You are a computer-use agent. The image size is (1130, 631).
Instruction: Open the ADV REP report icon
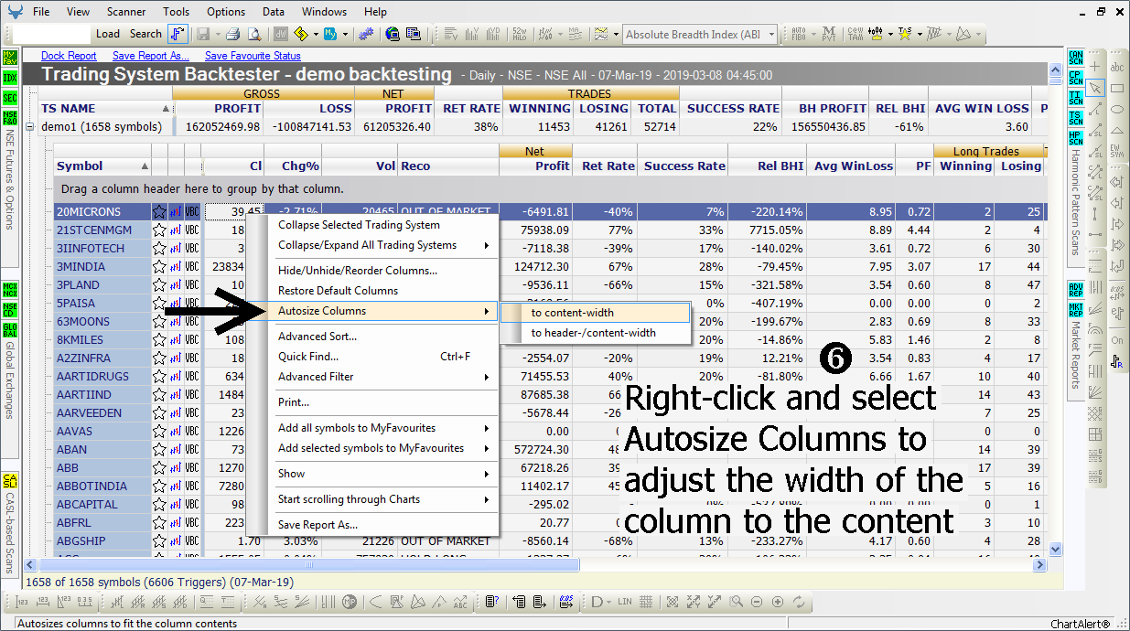[x=1076, y=291]
